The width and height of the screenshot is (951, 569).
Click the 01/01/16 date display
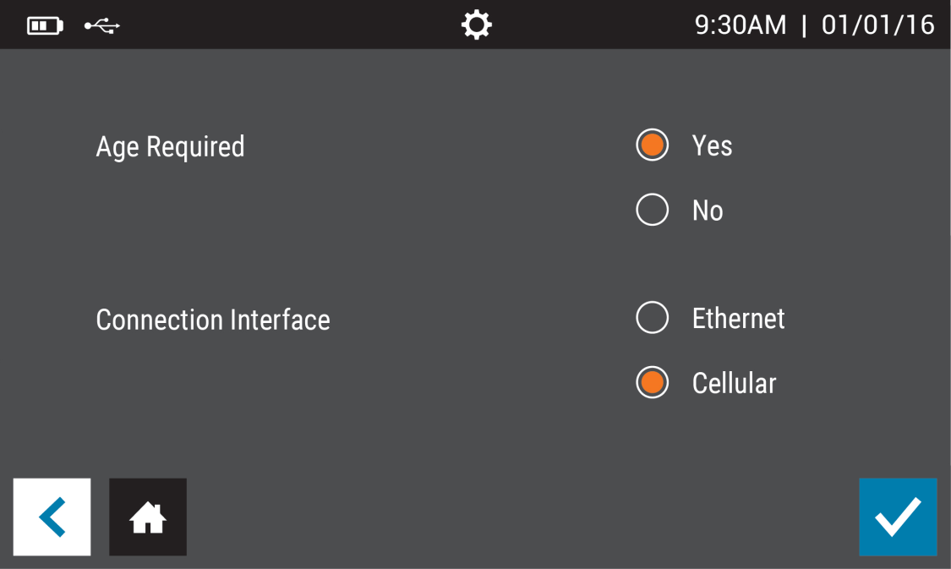(x=877, y=25)
